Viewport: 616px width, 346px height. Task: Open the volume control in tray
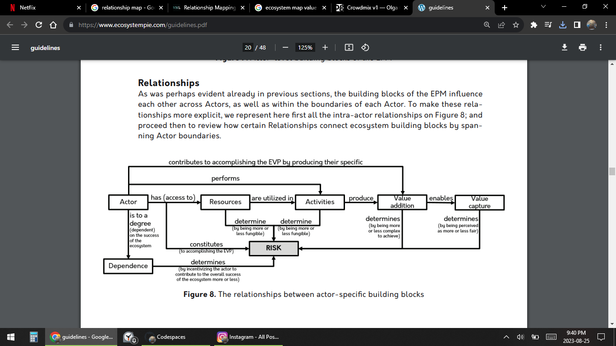coord(520,337)
